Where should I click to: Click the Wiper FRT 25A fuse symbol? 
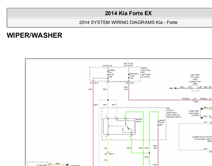pyautogui.click(x=107, y=74)
